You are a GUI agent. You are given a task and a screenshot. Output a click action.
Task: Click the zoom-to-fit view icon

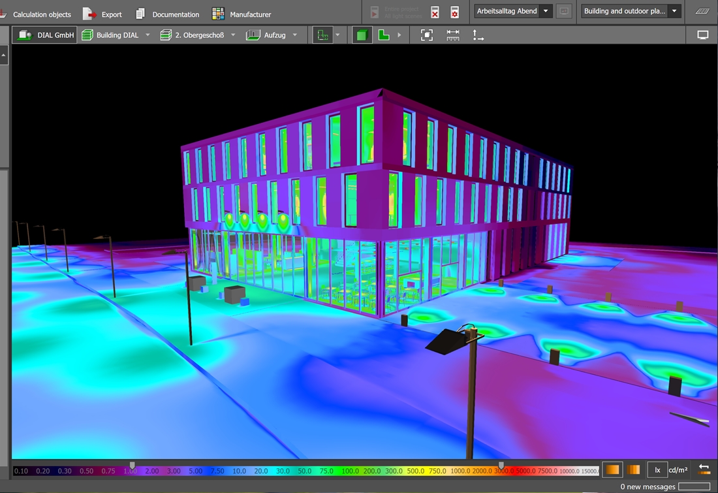point(427,35)
